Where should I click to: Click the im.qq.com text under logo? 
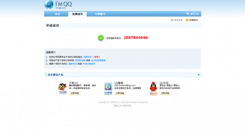(61, 8)
